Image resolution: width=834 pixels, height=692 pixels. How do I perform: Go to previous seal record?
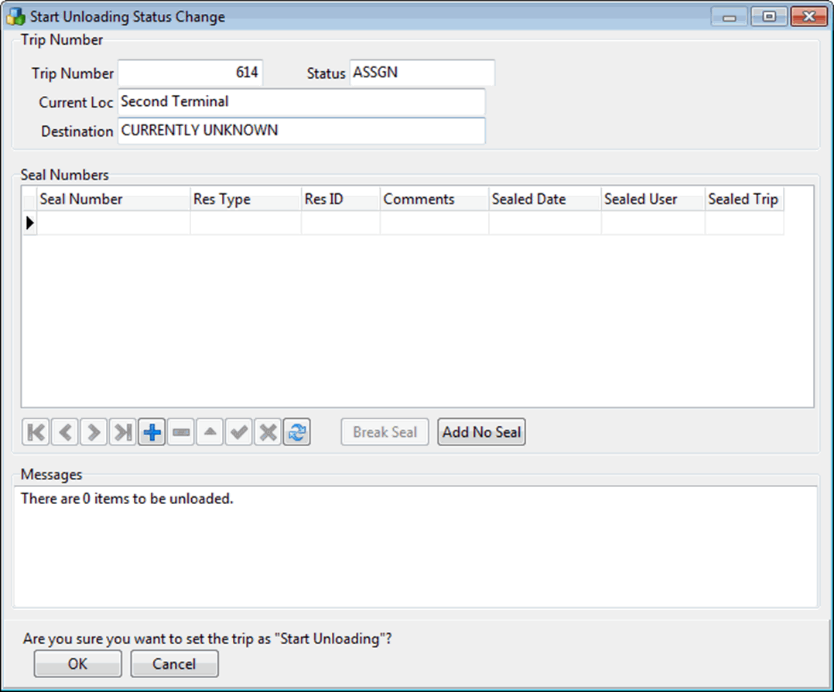coord(65,431)
